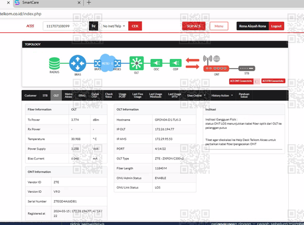Expand the History Action dropdown
304x225 pixels.
[x=222, y=95]
